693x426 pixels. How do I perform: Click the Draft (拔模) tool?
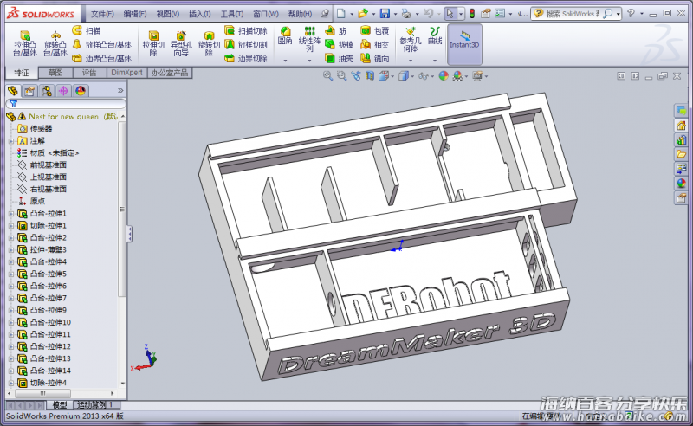point(339,45)
